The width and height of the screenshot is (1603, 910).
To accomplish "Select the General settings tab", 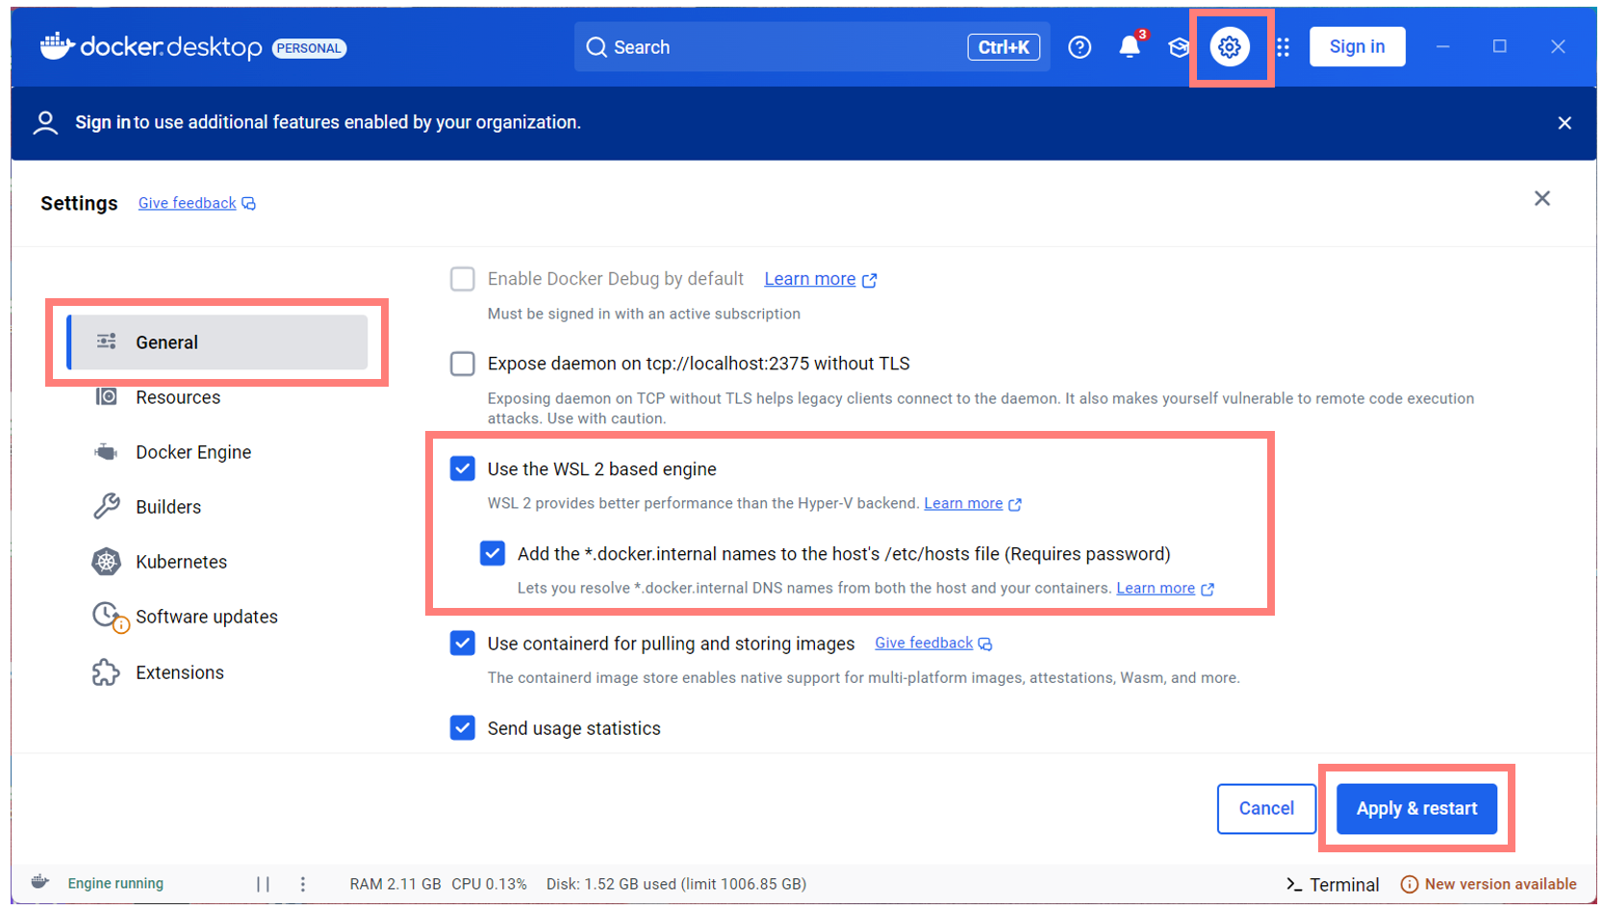I will pyautogui.click(x=217, y=341).
